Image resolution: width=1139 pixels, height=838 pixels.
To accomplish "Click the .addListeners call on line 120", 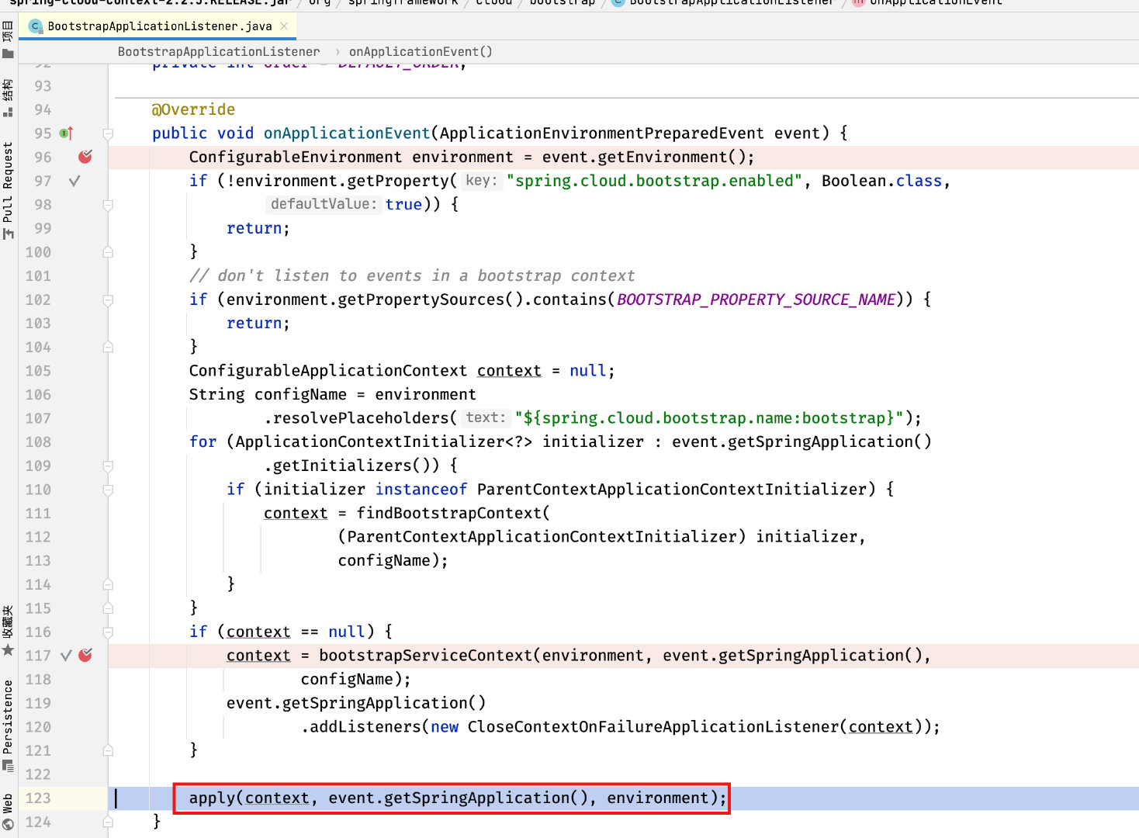I will 361,727.
